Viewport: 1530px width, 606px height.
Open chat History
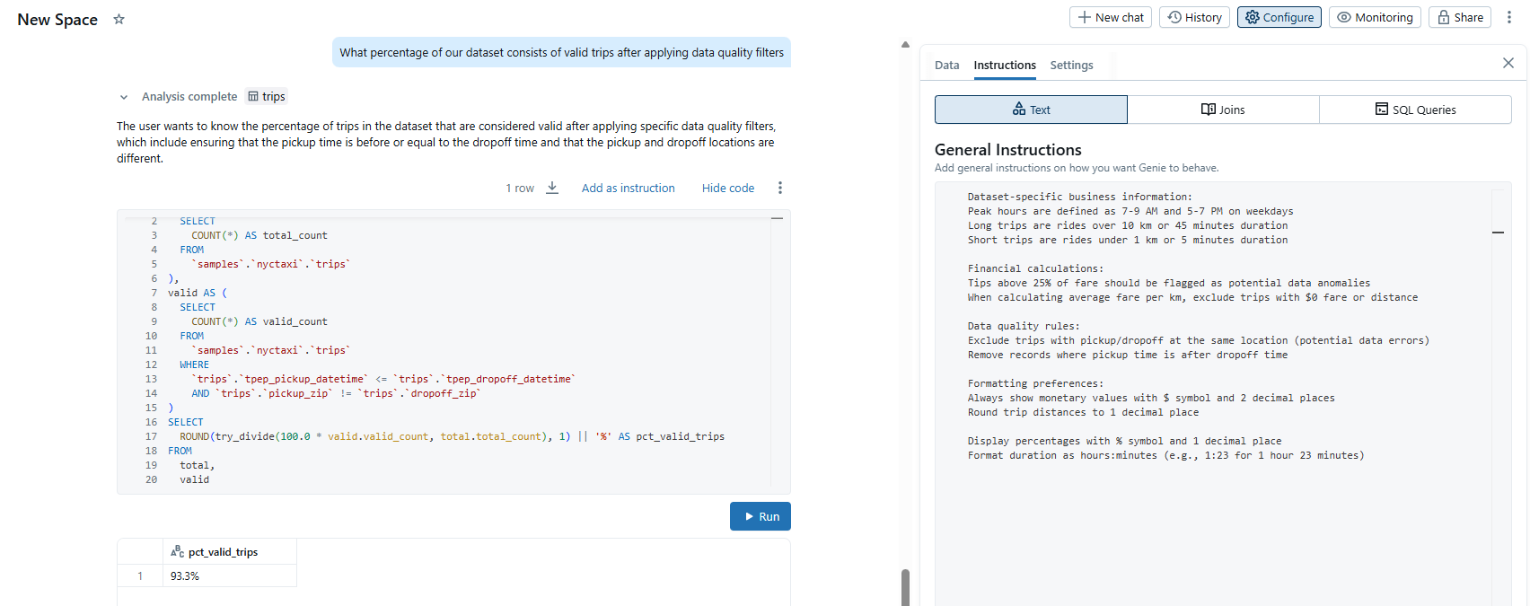point(1194,17)
